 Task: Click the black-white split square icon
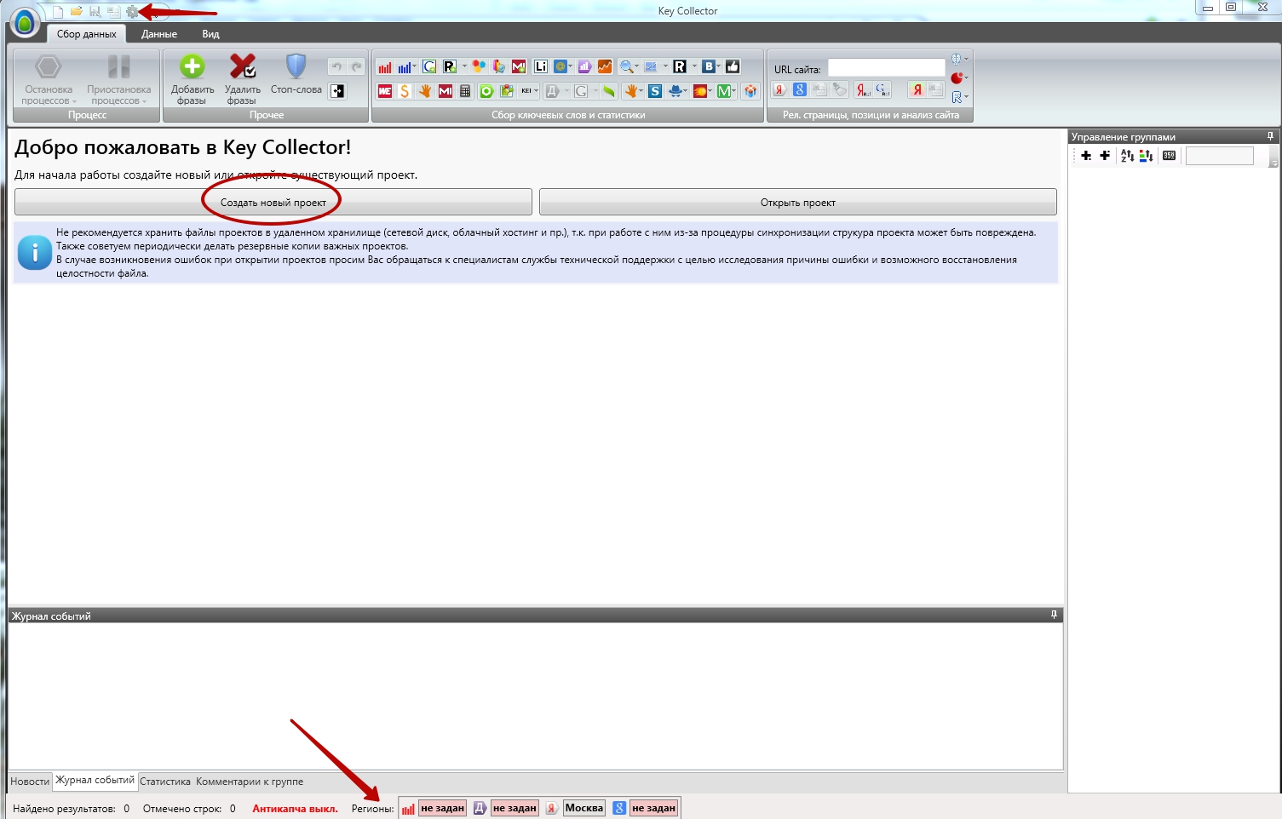[x=338, y=91]
